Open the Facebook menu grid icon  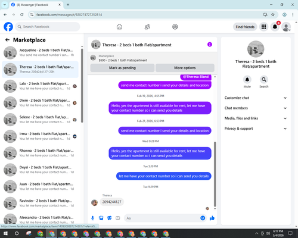[x=263, y=27]
